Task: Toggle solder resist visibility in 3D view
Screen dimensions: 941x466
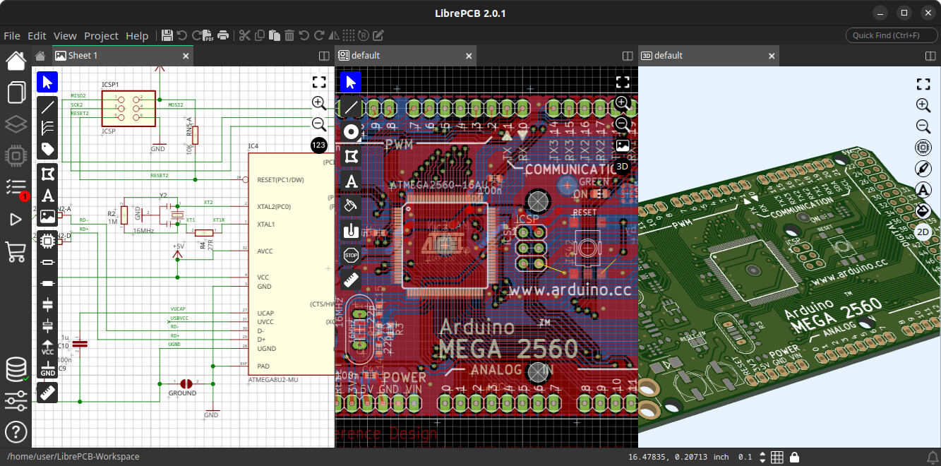Action: (923, 210)
